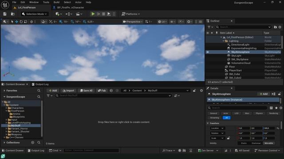
Task: Select the Weapons folder in tree
Action: pyautogui.click(x=16, y=134)
